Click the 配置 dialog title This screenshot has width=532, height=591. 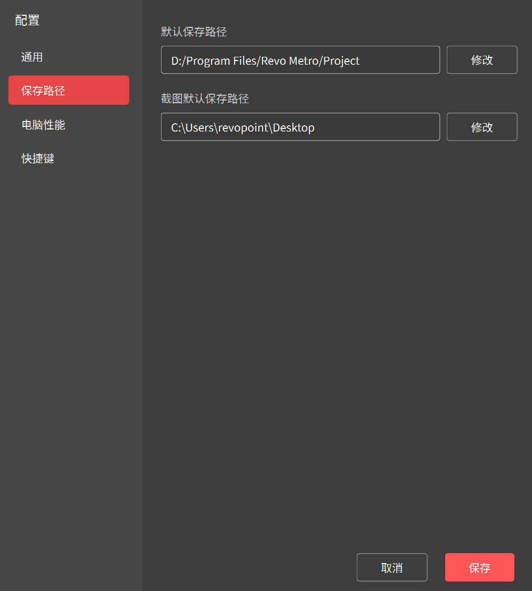coord(27,21)
